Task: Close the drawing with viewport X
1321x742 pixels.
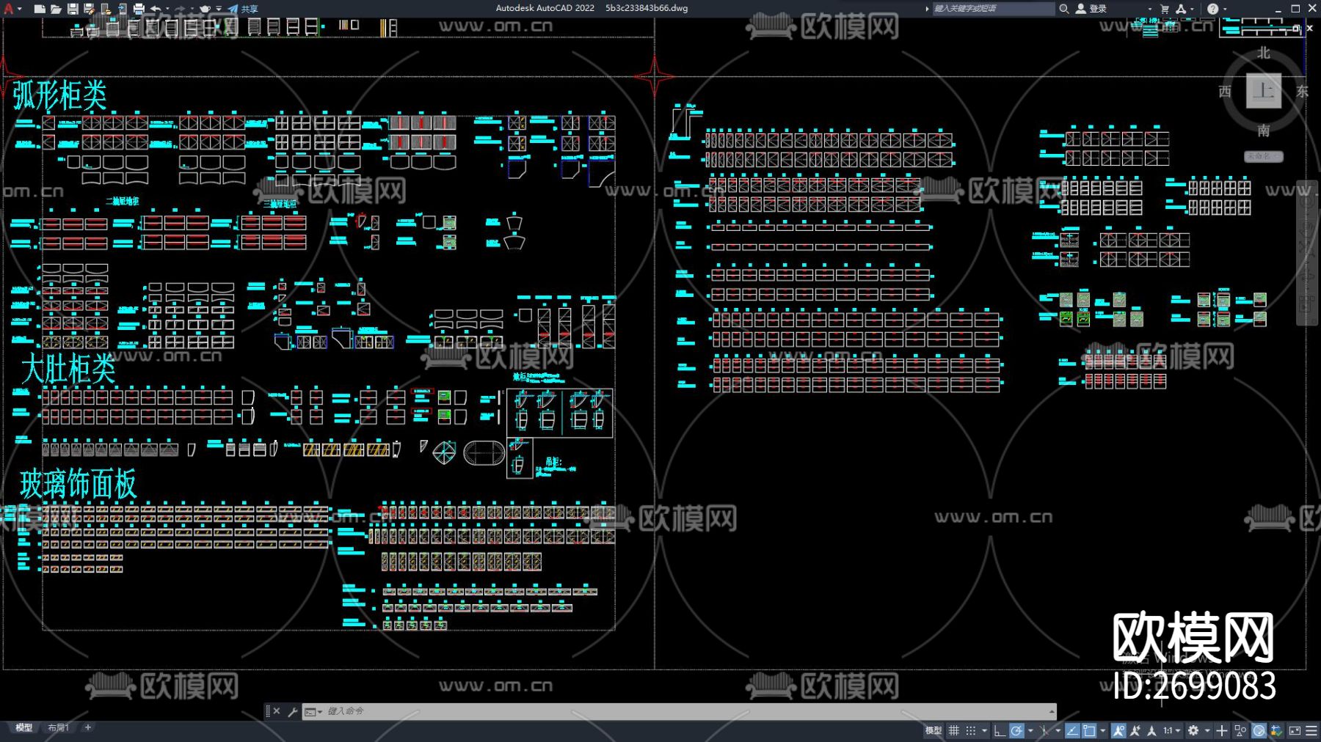Action: [x=1310, y=28]
